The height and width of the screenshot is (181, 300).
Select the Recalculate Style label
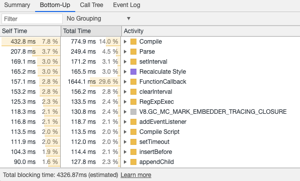coord(163,72)
